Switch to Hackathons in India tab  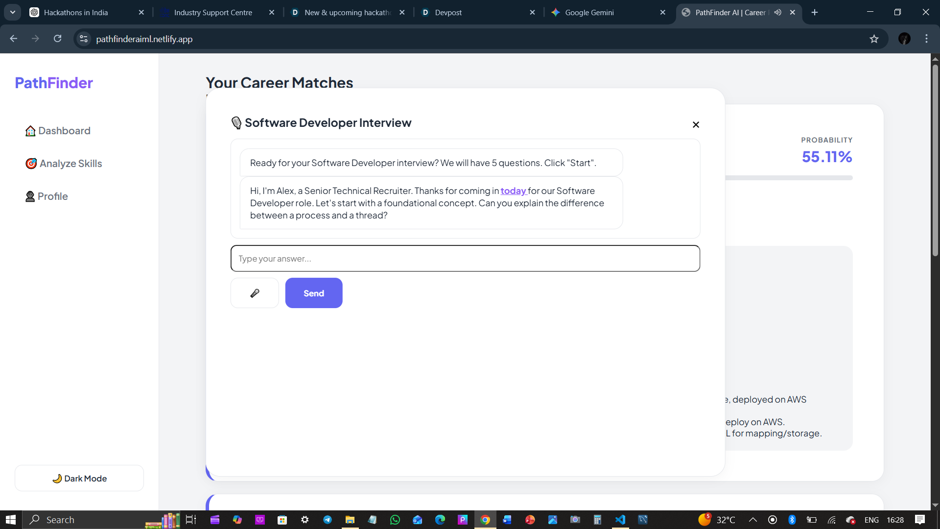point(76,12)
